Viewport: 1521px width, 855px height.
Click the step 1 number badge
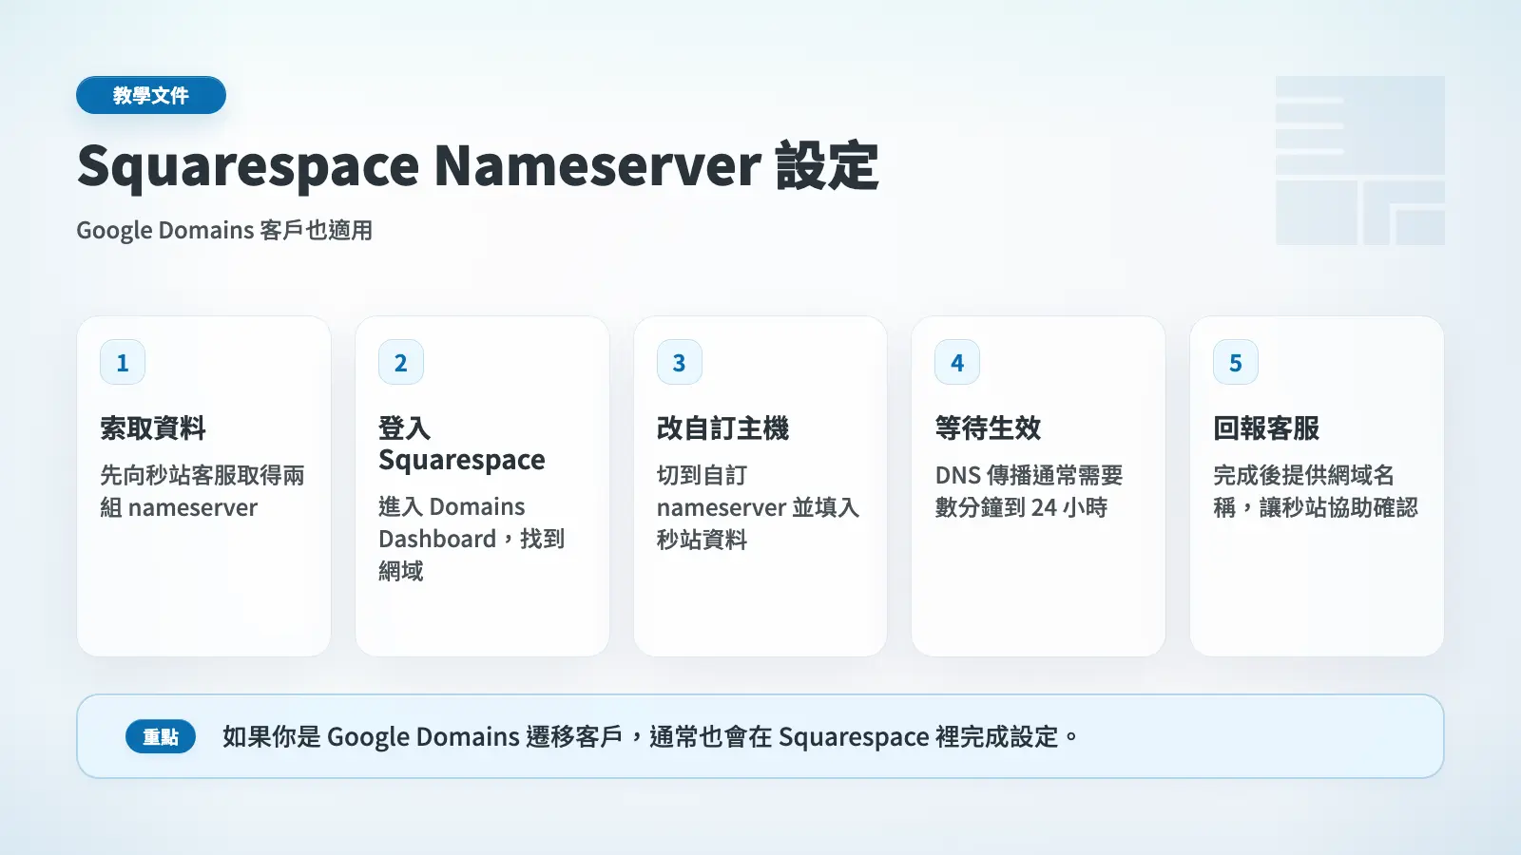coord(123,362)
